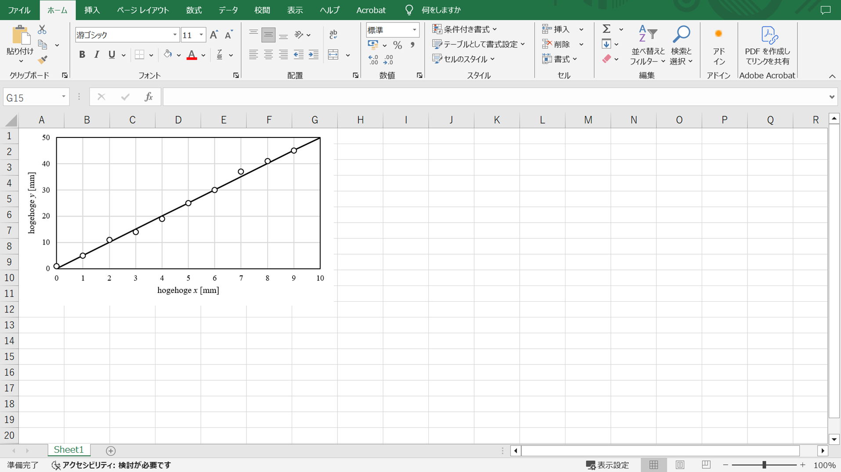Click the zoom slider handle
Viewport: 841px width, 472px height.
[x=764, y=465]
